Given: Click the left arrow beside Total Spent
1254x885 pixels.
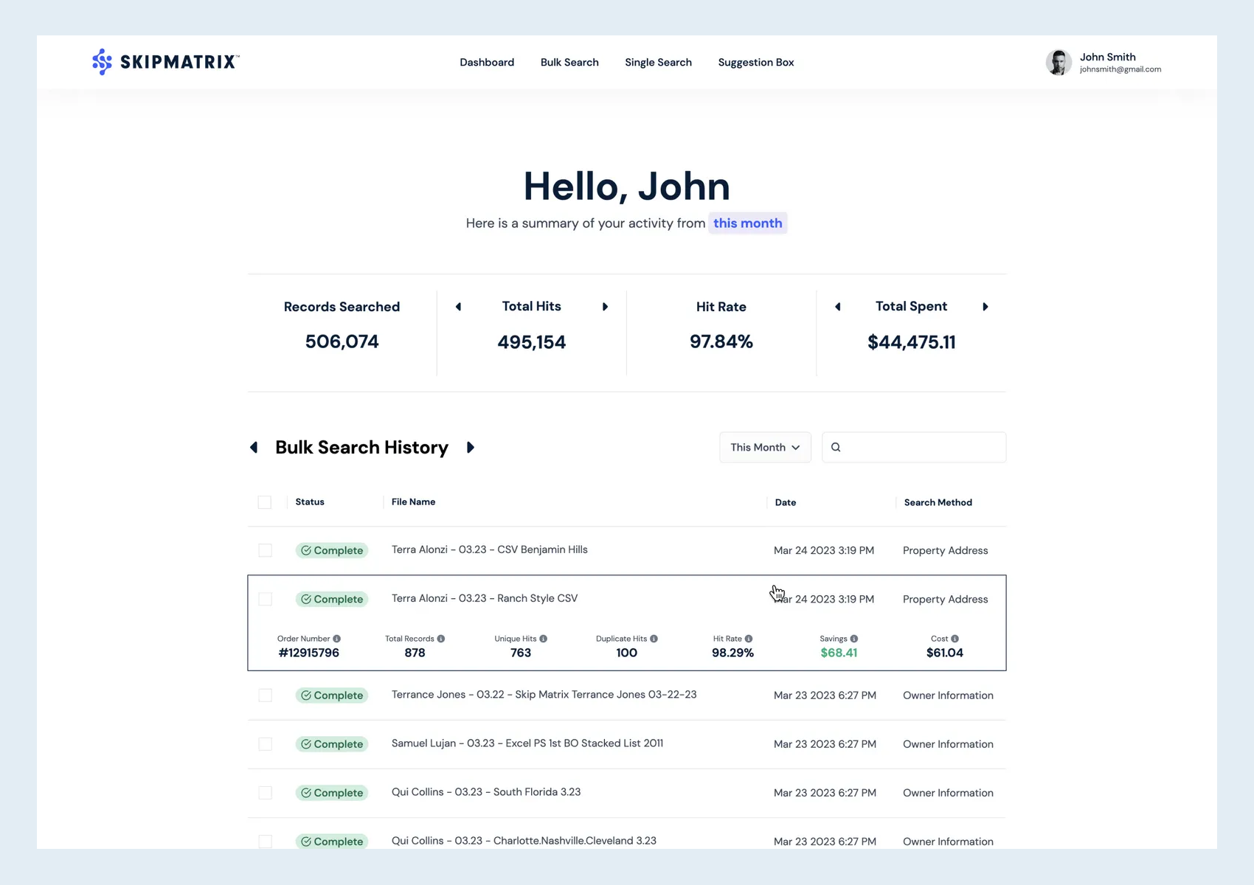Looking at the screenshot, I should 837,307.
